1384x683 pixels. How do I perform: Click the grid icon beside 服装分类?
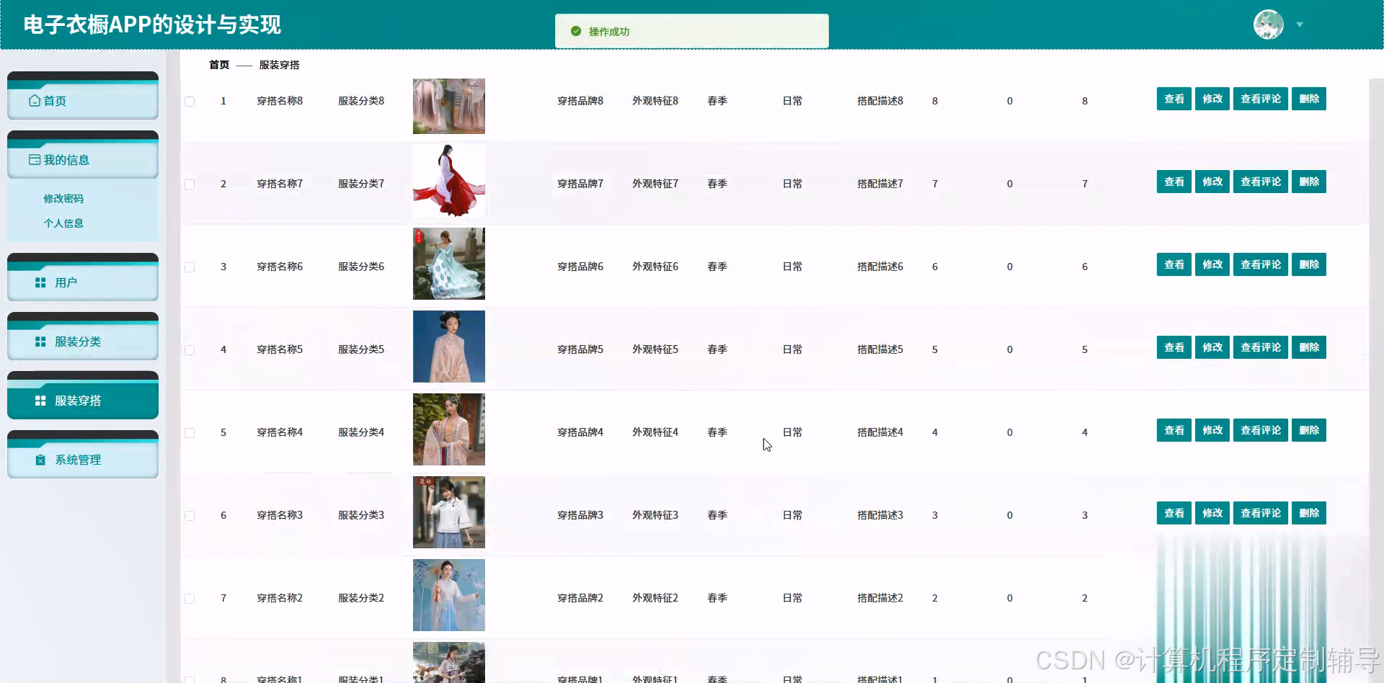pos(40,341)
